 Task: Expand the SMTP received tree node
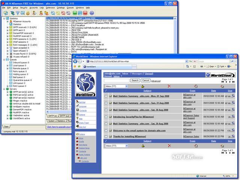point(7,27)
